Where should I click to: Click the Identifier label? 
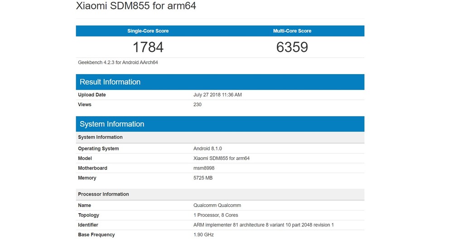88,225
